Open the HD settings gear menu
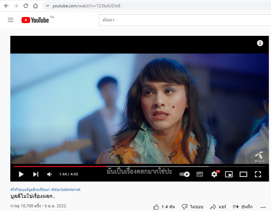 pyautogui.click(x=214, y=174)
